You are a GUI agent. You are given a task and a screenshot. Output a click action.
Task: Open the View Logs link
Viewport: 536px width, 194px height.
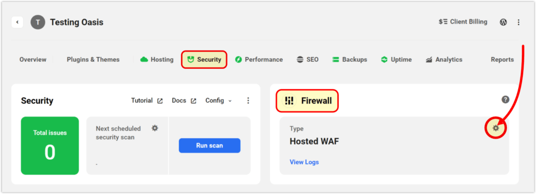[x=304, y=162]
